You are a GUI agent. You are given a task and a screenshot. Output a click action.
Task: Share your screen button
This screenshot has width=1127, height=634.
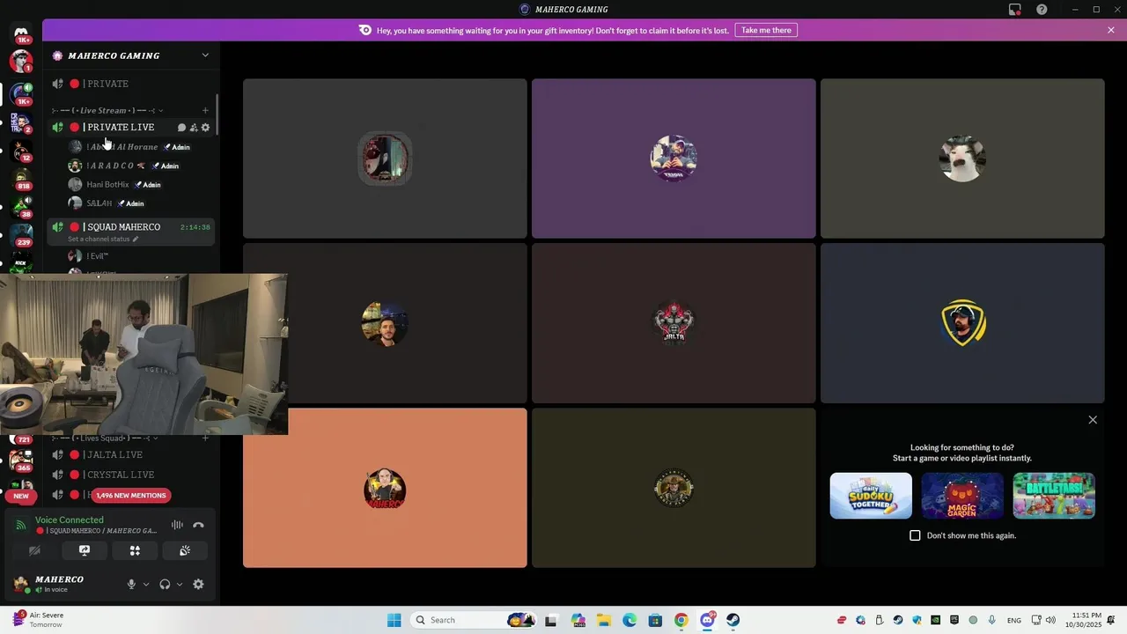(x=85, y=550)
